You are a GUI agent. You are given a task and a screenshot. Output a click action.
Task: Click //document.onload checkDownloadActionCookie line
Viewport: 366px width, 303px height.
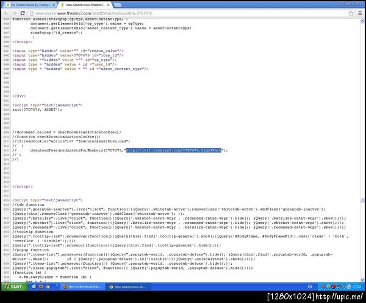(x=66, y=132)
